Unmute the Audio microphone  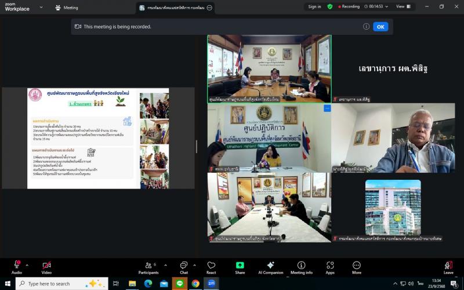17,267
